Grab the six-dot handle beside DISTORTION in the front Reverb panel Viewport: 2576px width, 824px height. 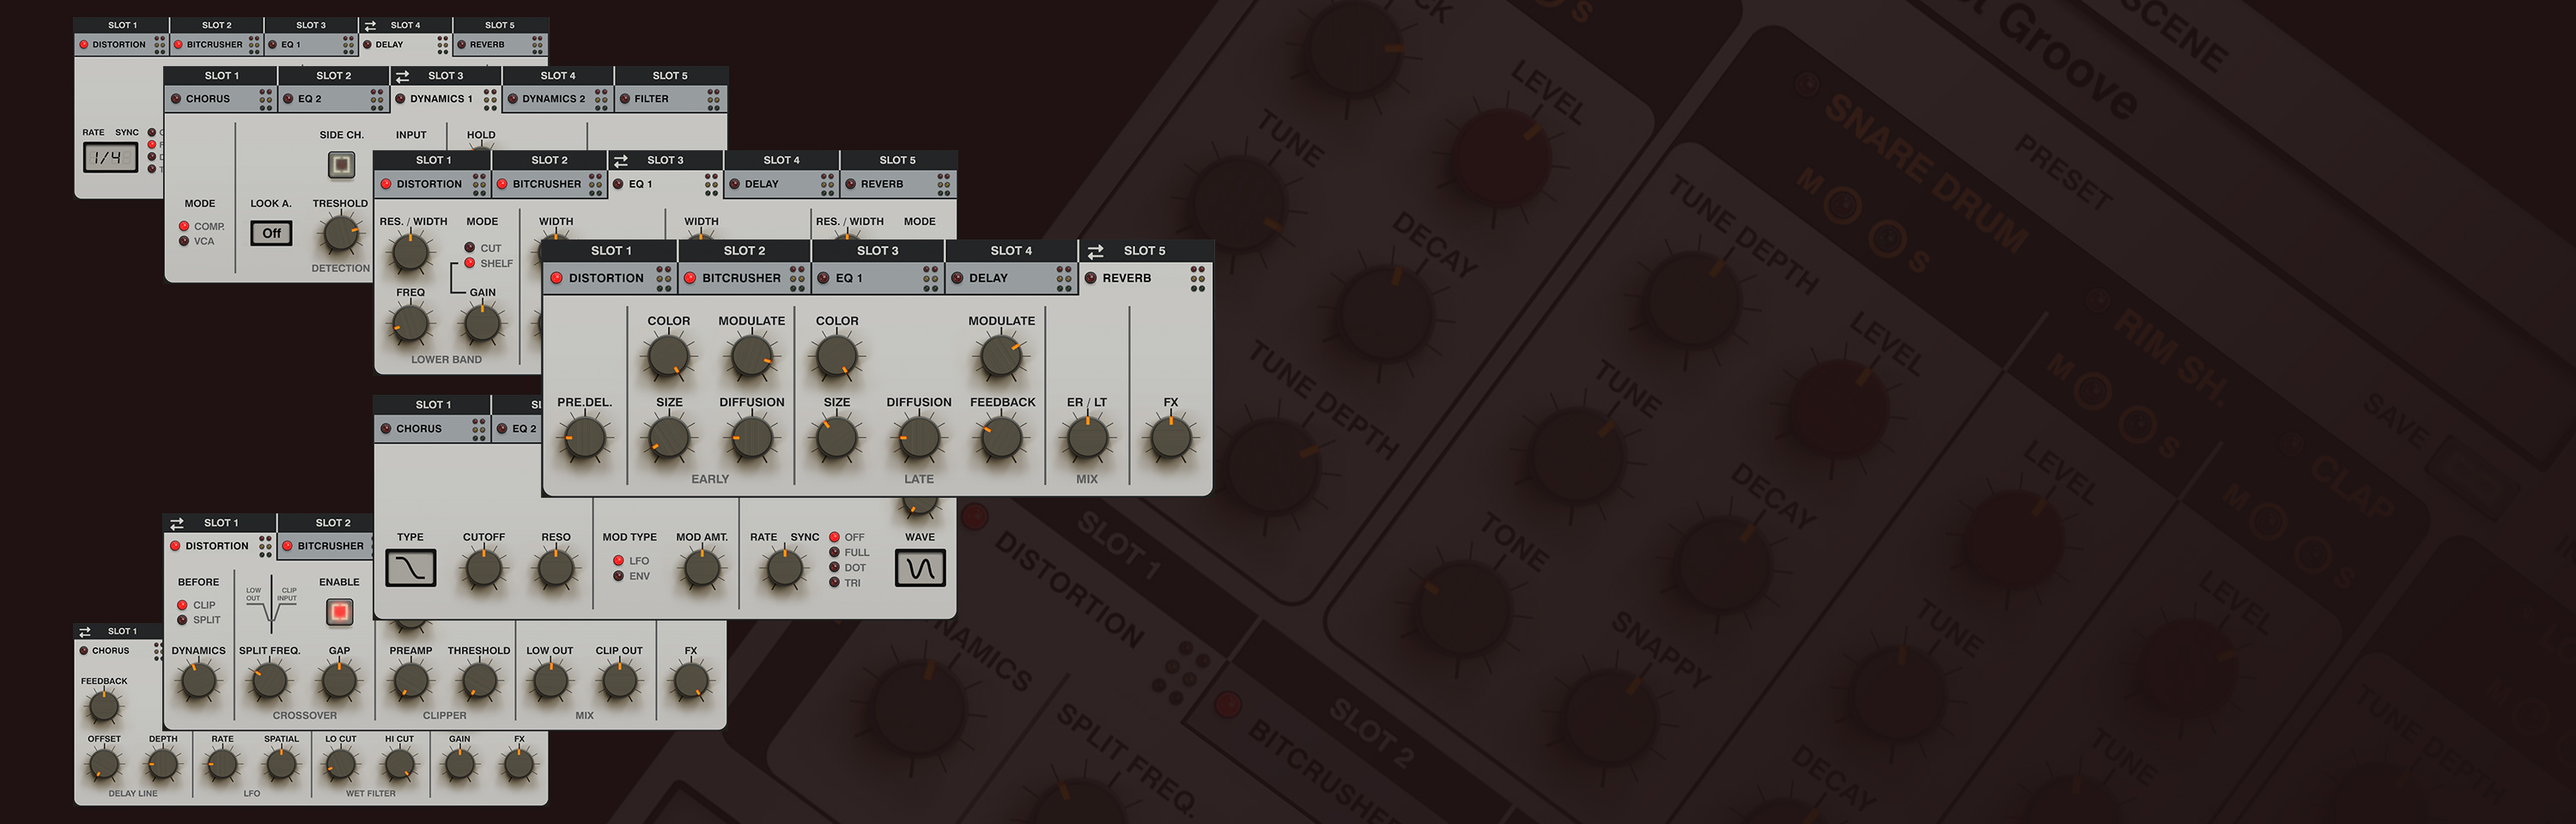(663, 278)
